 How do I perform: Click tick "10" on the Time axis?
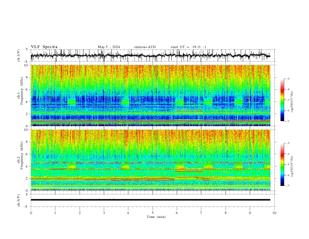(x=274, y=213)
